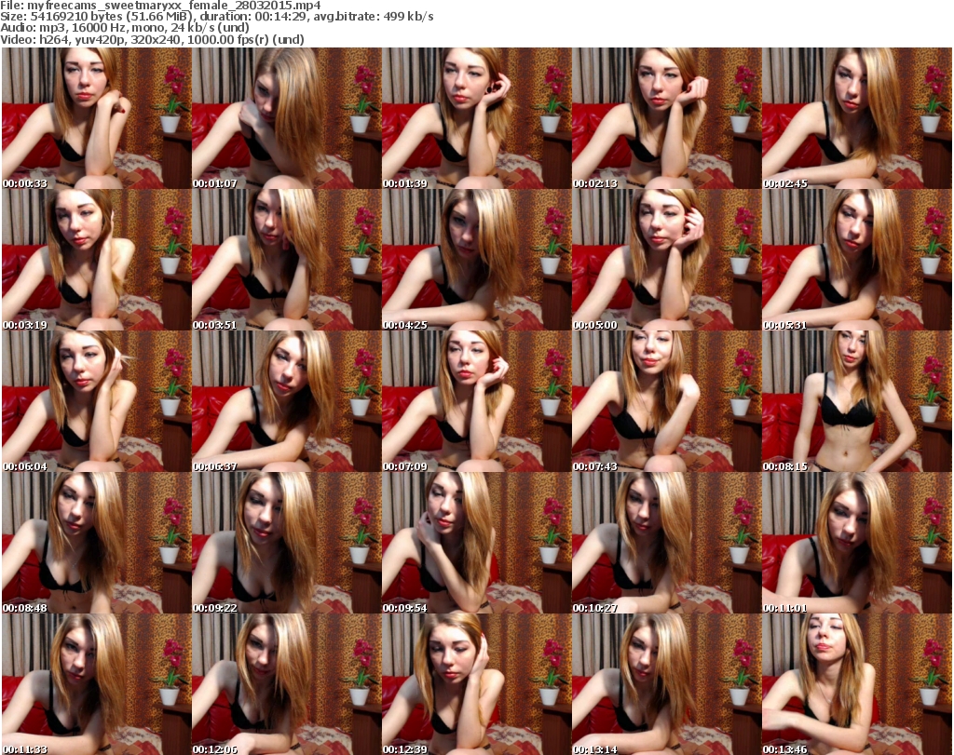Open the frame at 00:03:19
Image resolution: width=954 pixels, height=755 pixels.
(97, 260)
